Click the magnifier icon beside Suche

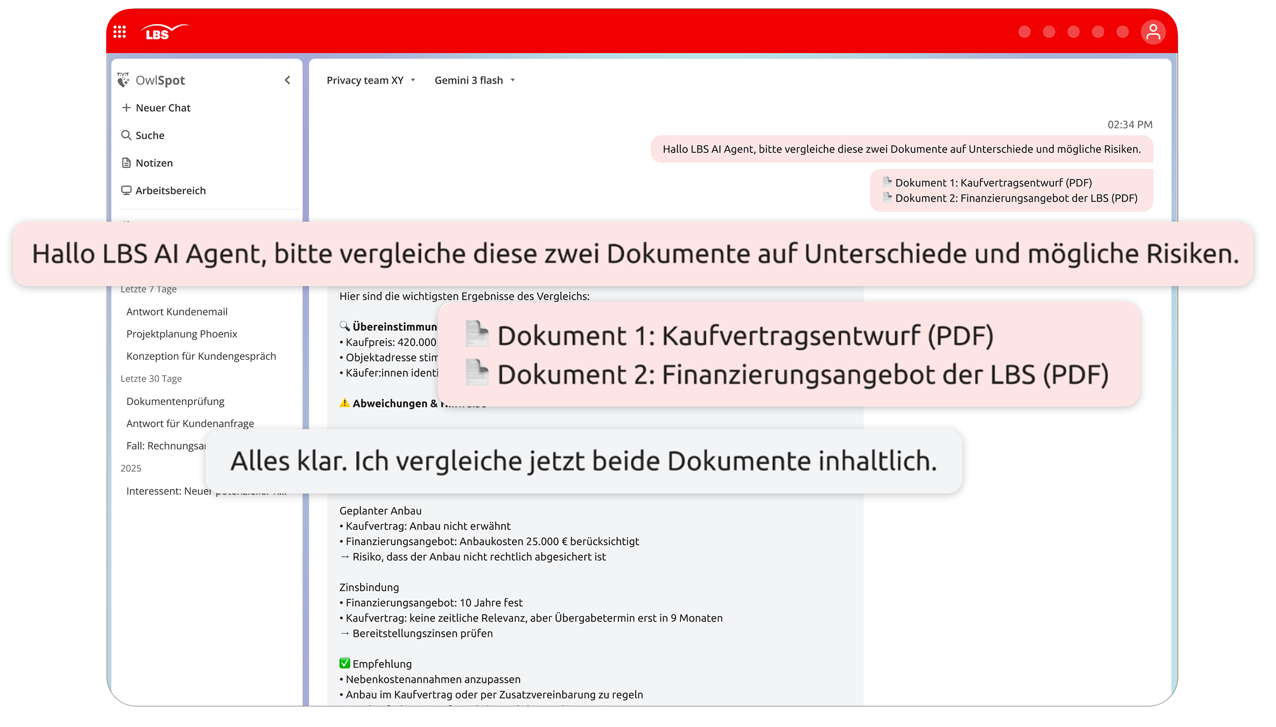pyautogui.click(x=126, y=135)
